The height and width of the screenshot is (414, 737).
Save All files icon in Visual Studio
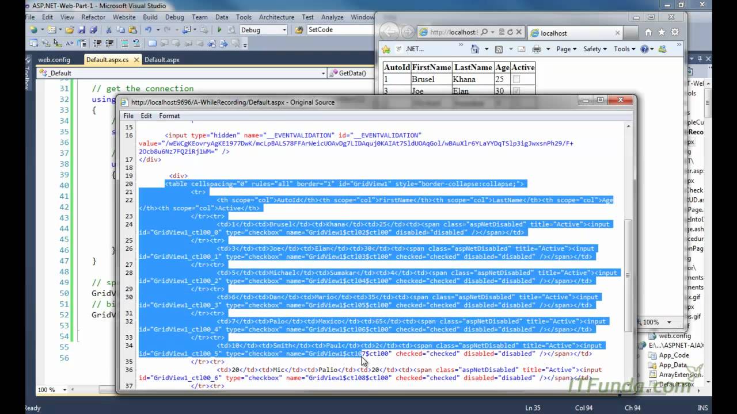(x=93, y=30)
